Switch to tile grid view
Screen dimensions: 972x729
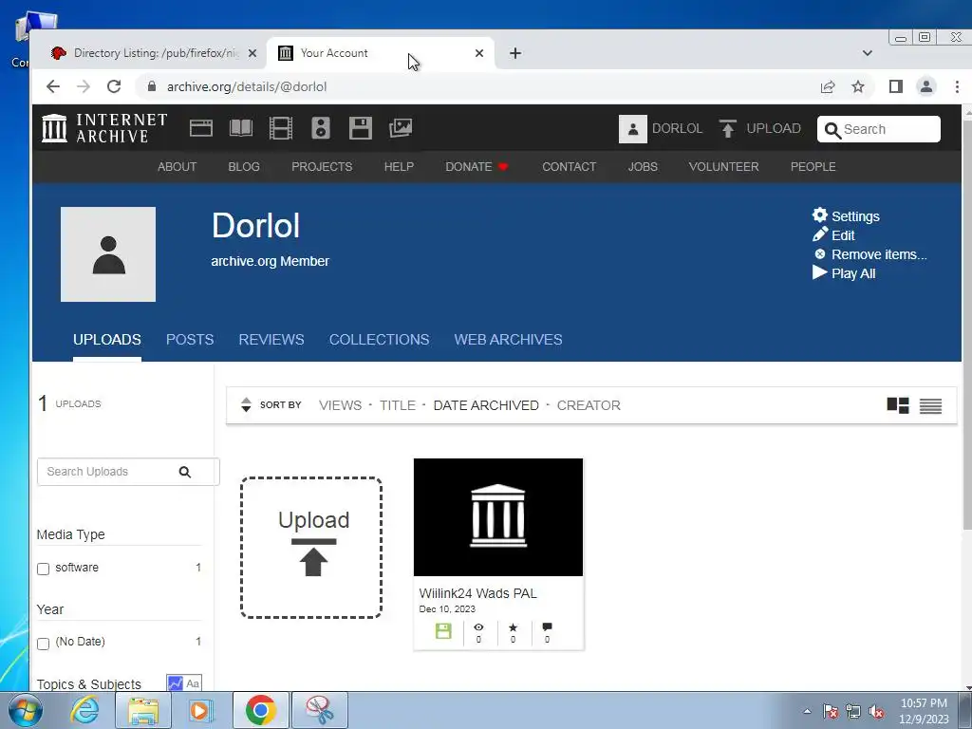[x=898, y=405]
